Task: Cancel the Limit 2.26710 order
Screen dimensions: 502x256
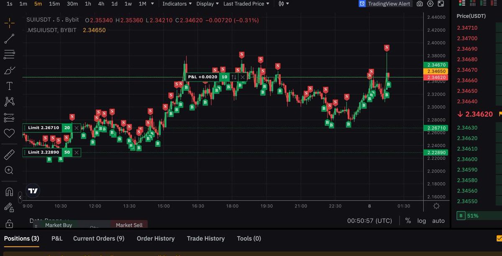Action: [76, 128]
